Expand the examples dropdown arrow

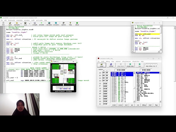pos(21,24)
